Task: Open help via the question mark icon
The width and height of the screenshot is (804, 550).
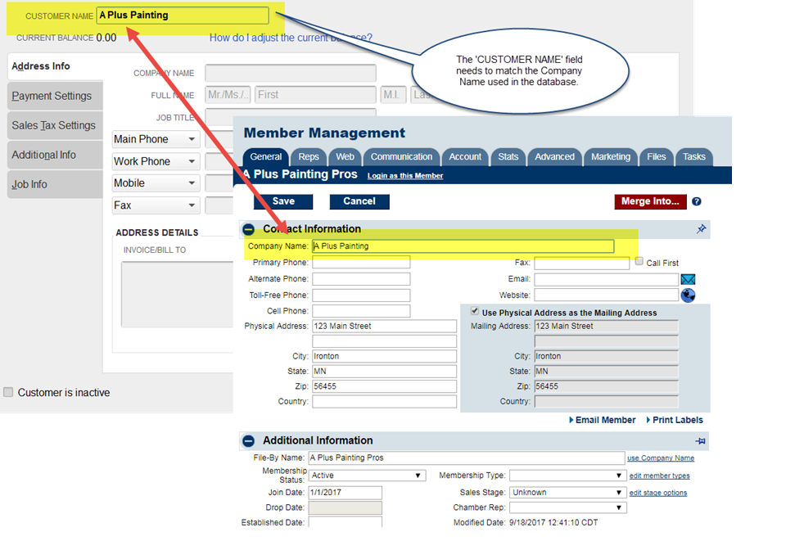Action: pos(695,202)
